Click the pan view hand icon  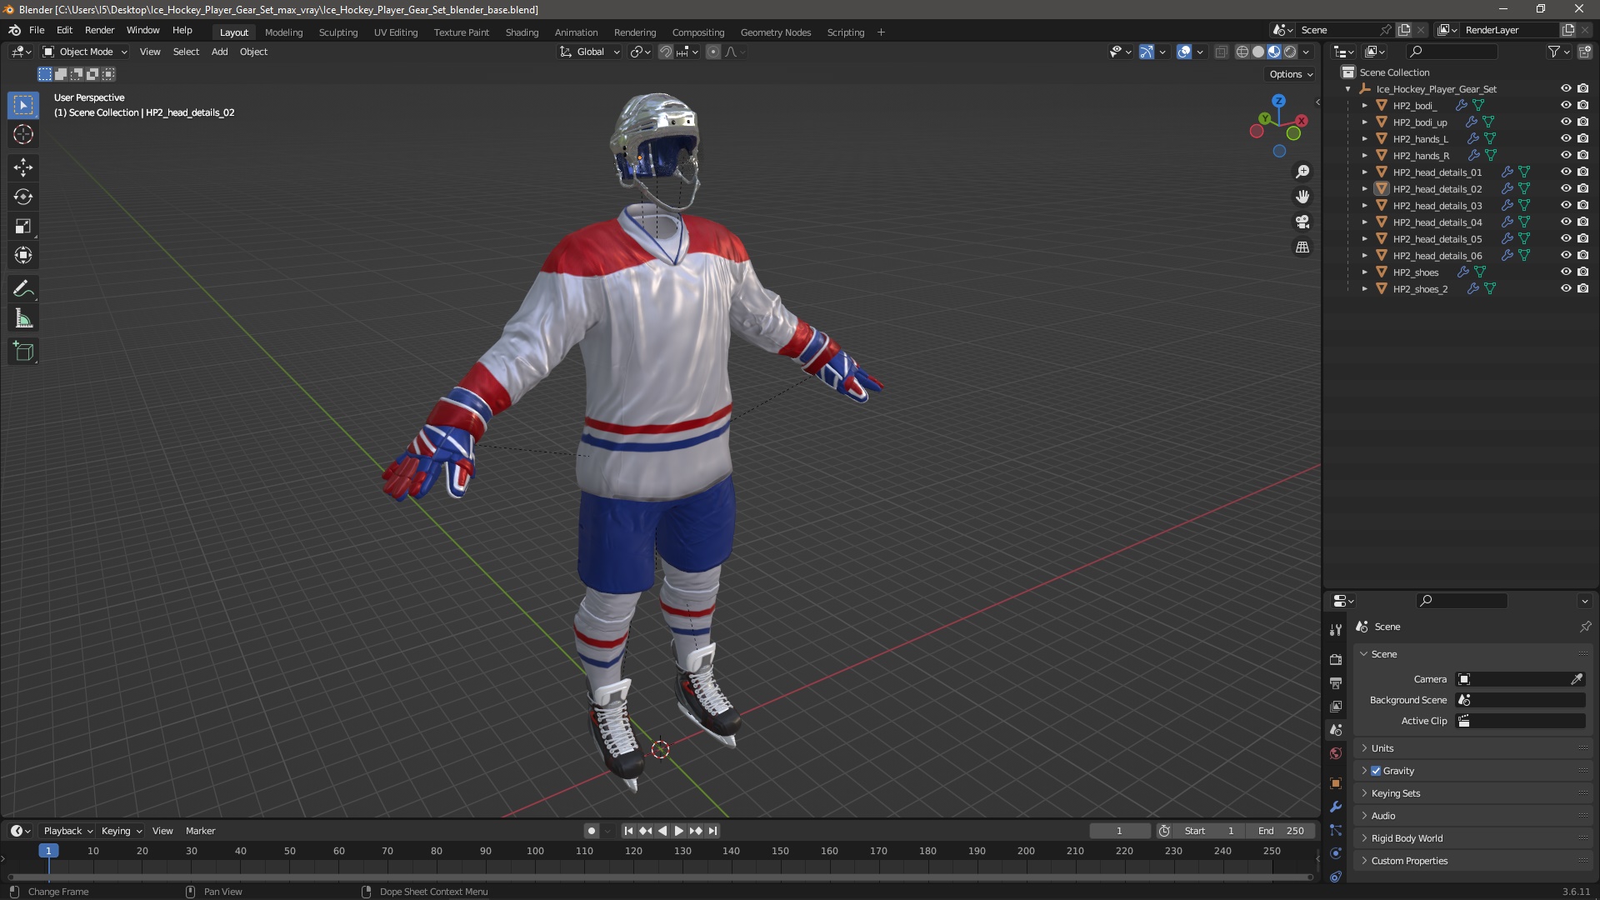[1302, 197]
